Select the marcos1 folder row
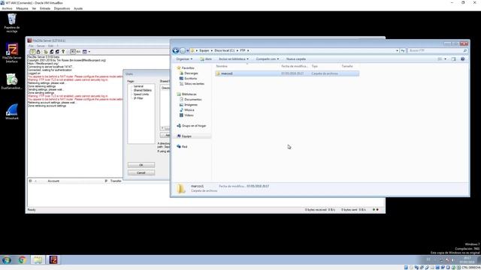Image resolution: width=481 pixels, height=270 pixels. click(287, 73)
